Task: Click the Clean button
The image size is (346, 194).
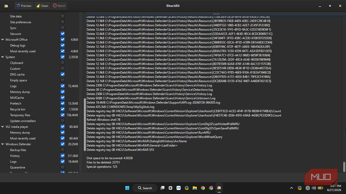Action: point(42,6)
